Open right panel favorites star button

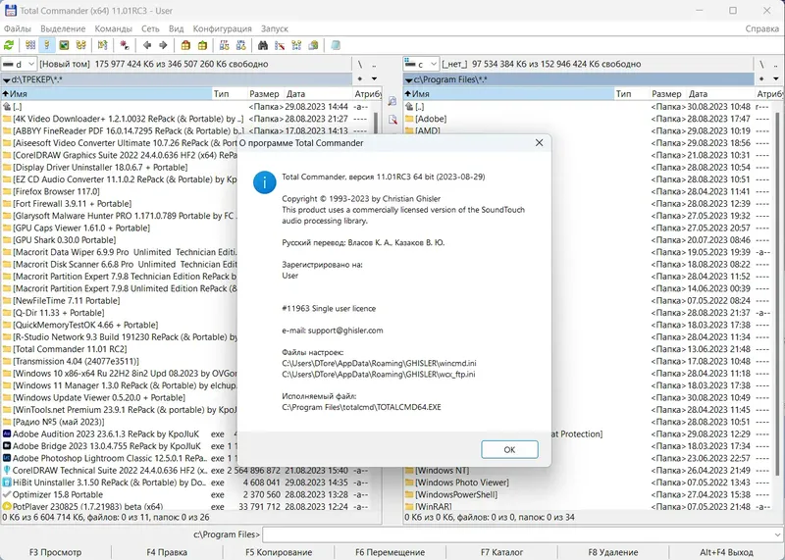click(x=761, y=79)
